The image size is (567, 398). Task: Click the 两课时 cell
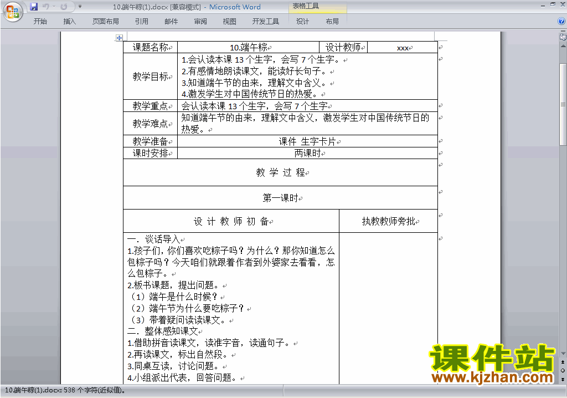[x=307, y=153]
